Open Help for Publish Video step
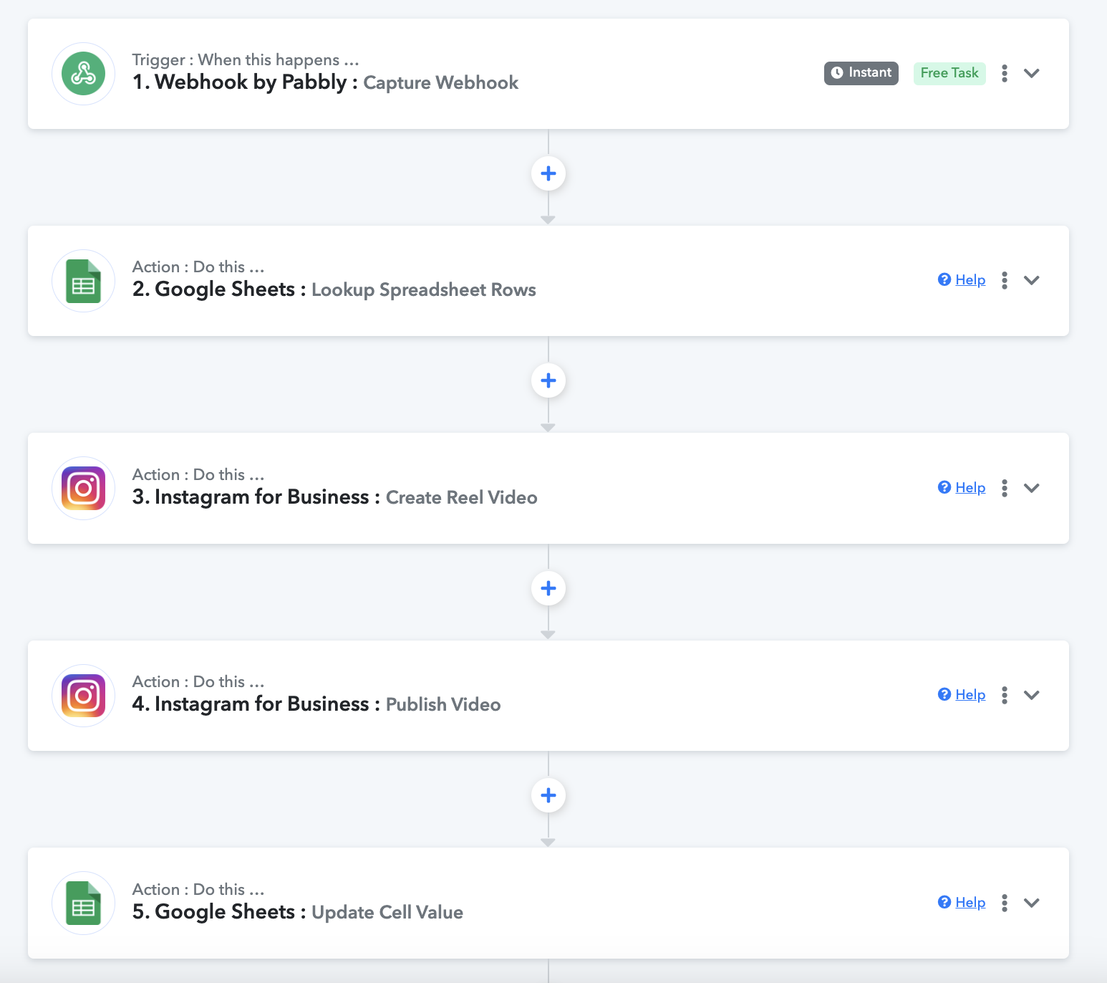The image size is (1107, 983). coord(962,695)
